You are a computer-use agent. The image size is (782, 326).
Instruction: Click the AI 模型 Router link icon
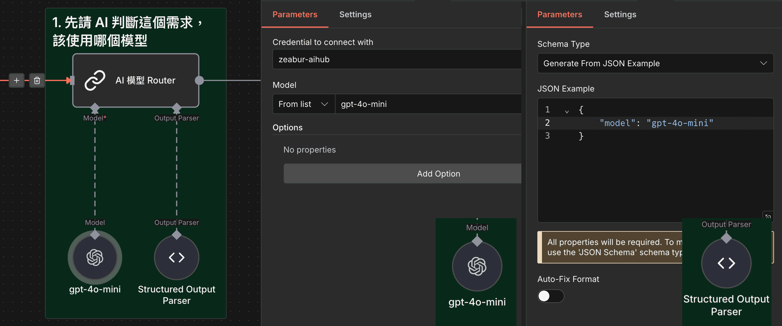[x=95, y=80]
